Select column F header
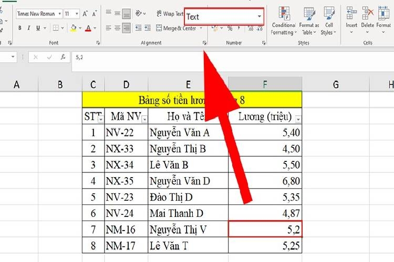The width and height of the screenshot is (394, 262). 265,85
